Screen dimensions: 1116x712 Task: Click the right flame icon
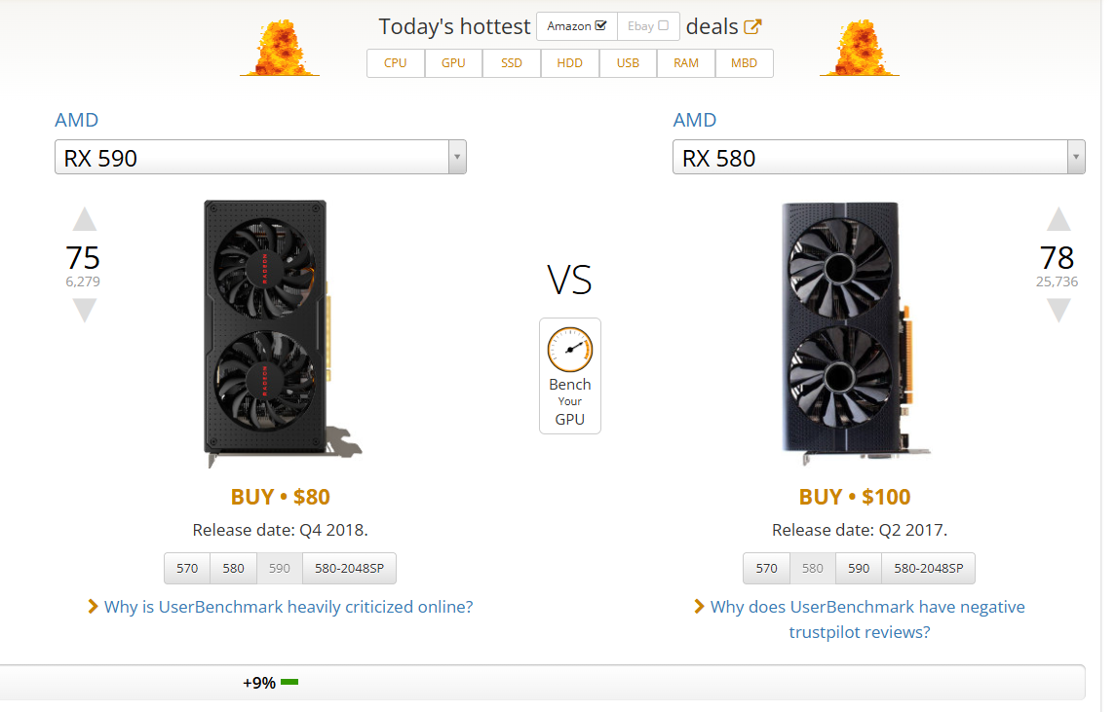[x=859, y=49]
